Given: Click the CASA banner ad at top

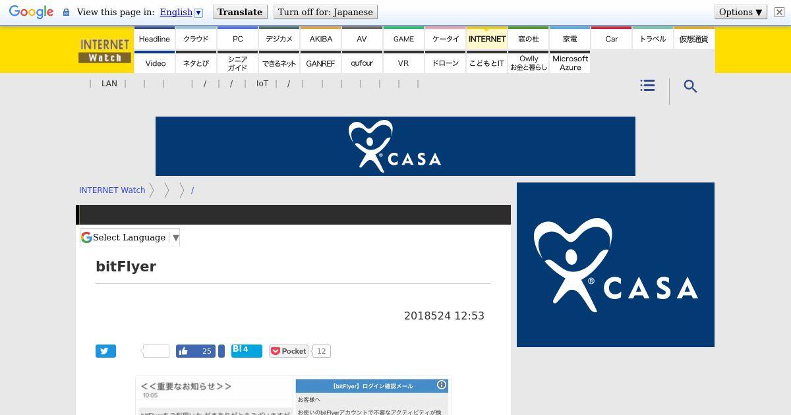Looking at the screenshot, I should 395,146.
